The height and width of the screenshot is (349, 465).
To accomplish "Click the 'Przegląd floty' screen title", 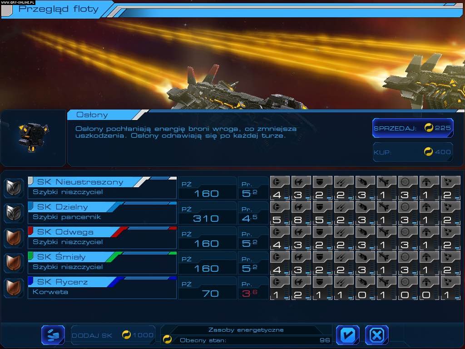I will (59, 9).
